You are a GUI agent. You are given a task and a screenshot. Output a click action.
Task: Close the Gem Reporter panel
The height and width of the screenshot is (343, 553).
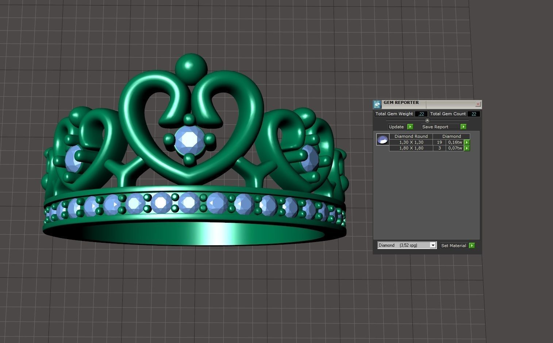478,104
